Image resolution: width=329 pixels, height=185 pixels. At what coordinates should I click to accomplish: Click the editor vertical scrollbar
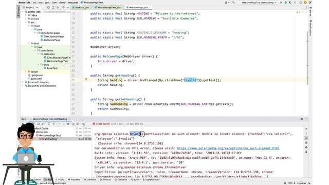[x=307, y=58]
